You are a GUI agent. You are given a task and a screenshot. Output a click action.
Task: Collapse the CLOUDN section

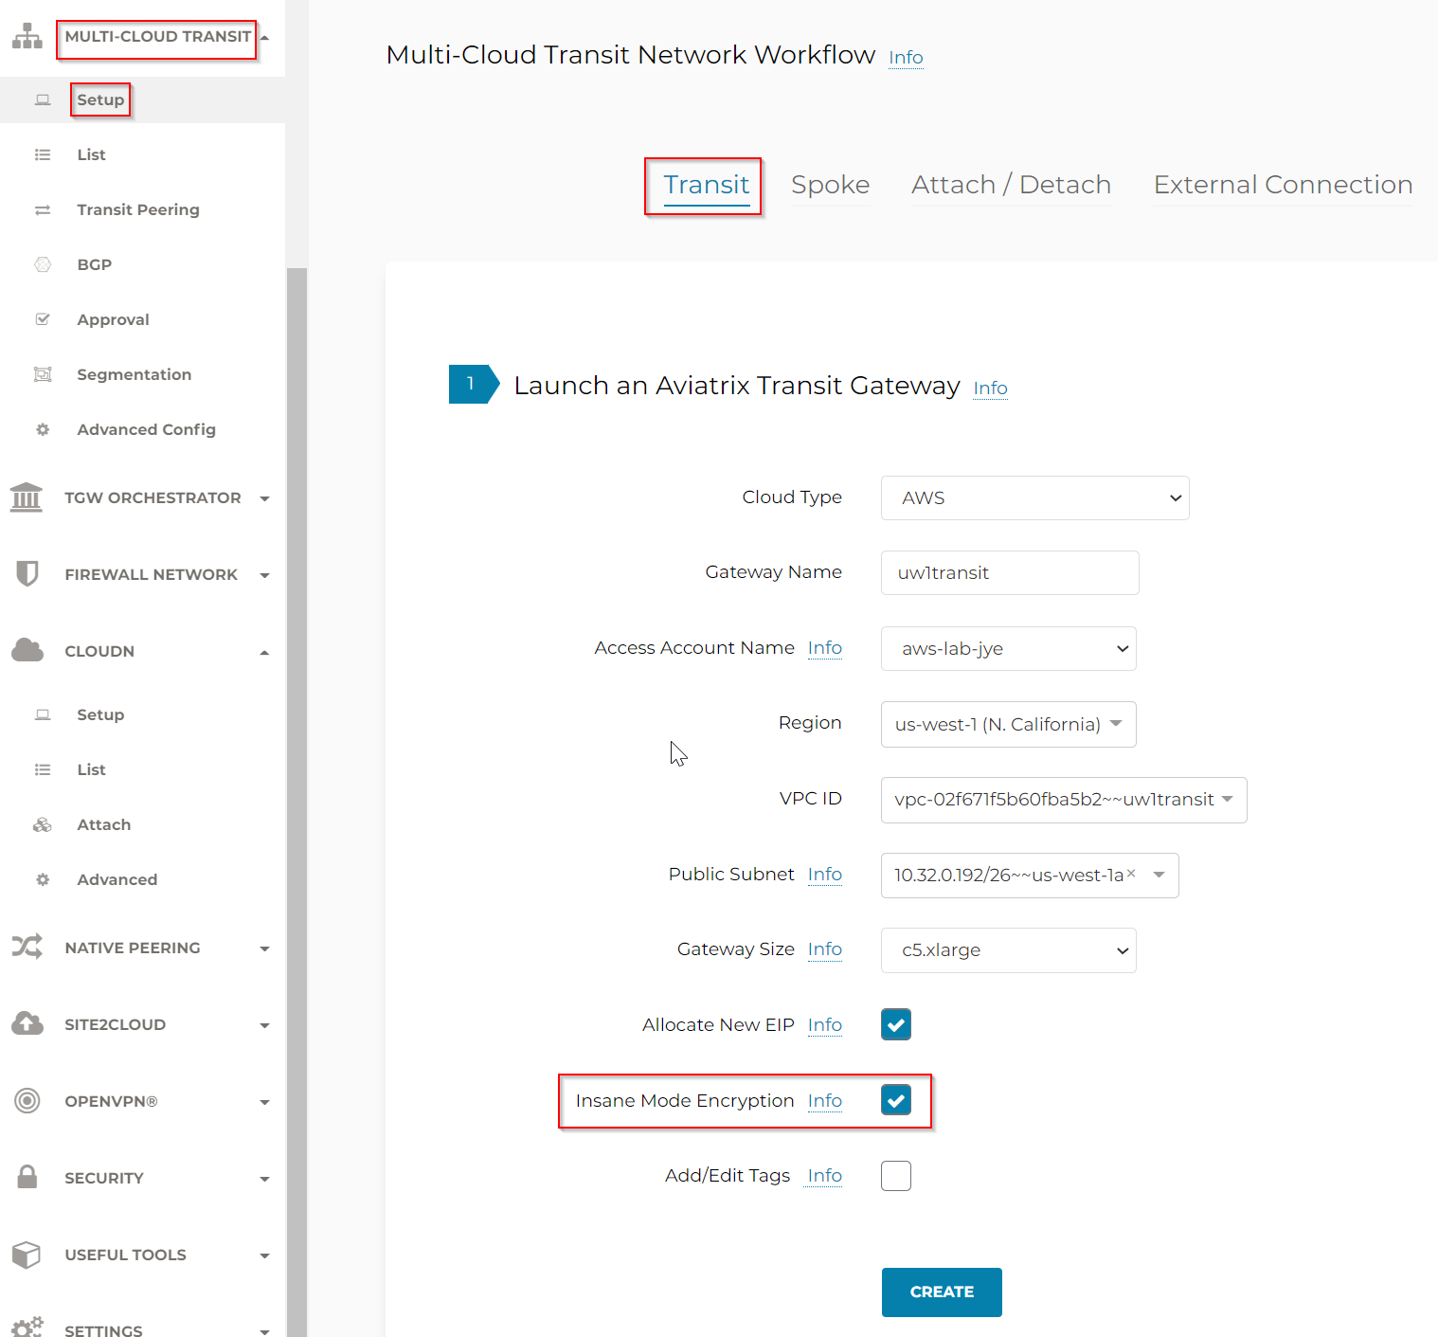pos(264,651)
